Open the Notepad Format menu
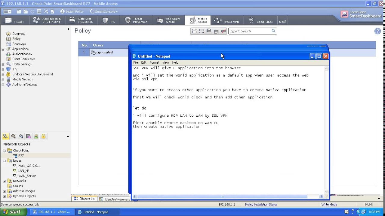This screenshot has height=216, width=385. [154, 62]
